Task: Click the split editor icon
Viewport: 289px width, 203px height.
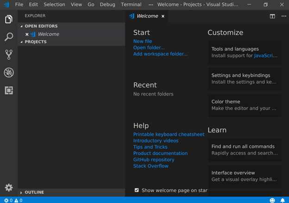Action: (x=272, y=16)
